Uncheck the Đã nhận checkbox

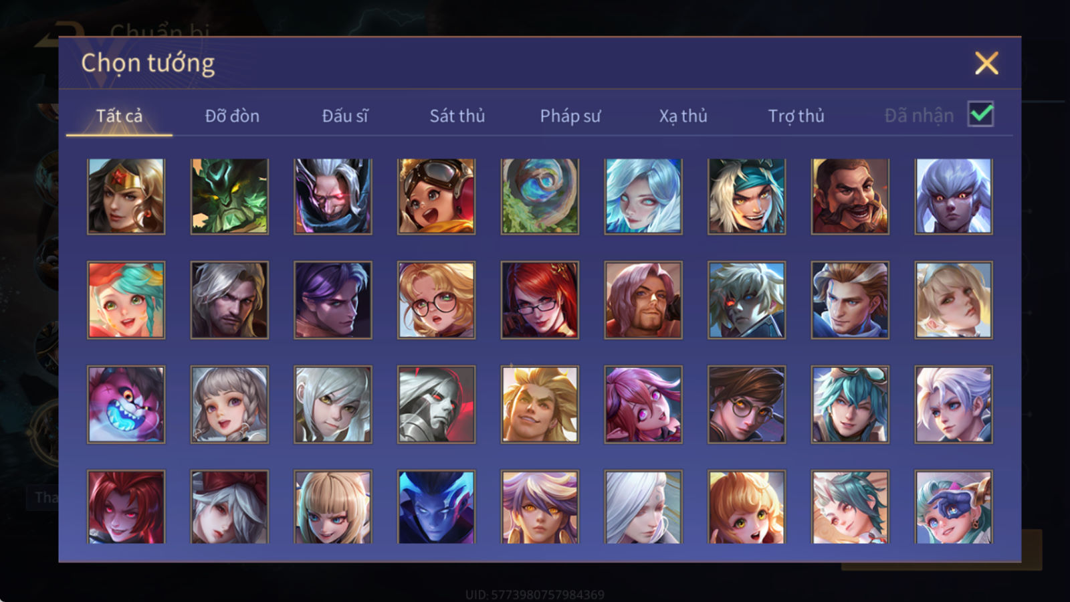click(980, 114)
